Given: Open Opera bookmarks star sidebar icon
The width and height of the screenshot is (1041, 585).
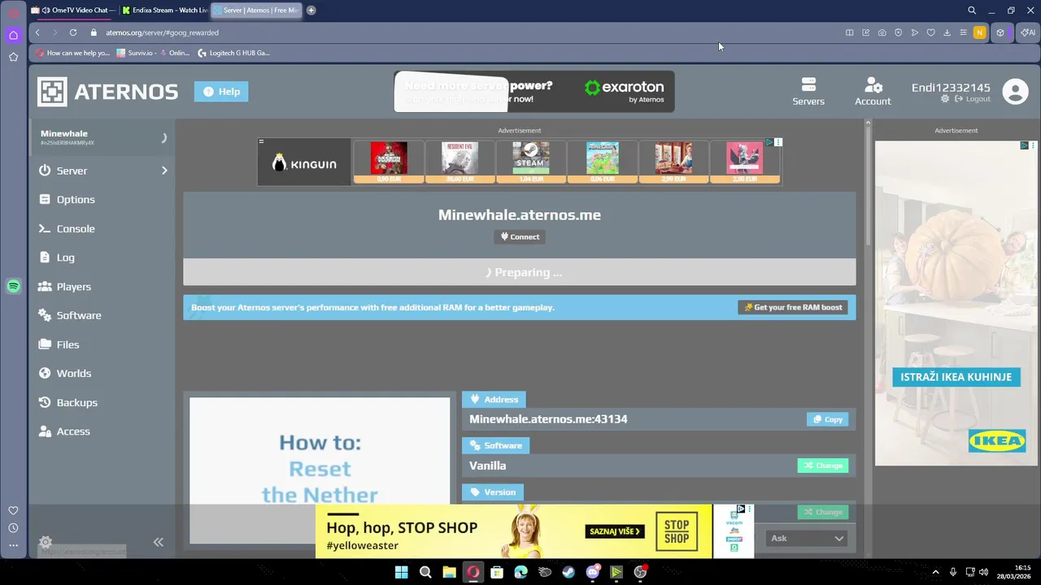Looking at the screenshot, I should [x=13, y=57].
